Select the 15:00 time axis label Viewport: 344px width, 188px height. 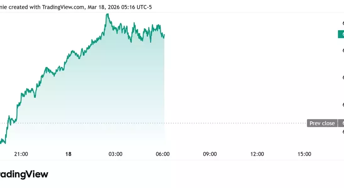[304, 154]
